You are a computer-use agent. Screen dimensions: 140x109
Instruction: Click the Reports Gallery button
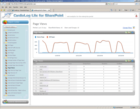coord(10,27)
